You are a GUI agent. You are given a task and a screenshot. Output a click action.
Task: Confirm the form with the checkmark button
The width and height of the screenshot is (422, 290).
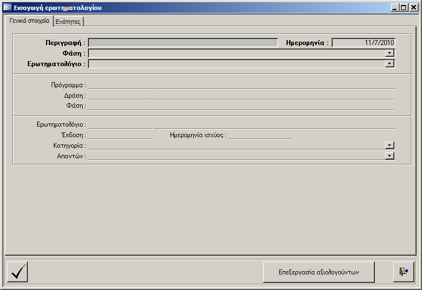[x=18, y=272]
